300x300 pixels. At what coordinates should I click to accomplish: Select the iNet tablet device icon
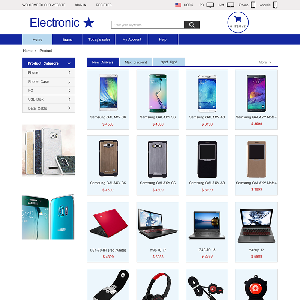(230, 5)
